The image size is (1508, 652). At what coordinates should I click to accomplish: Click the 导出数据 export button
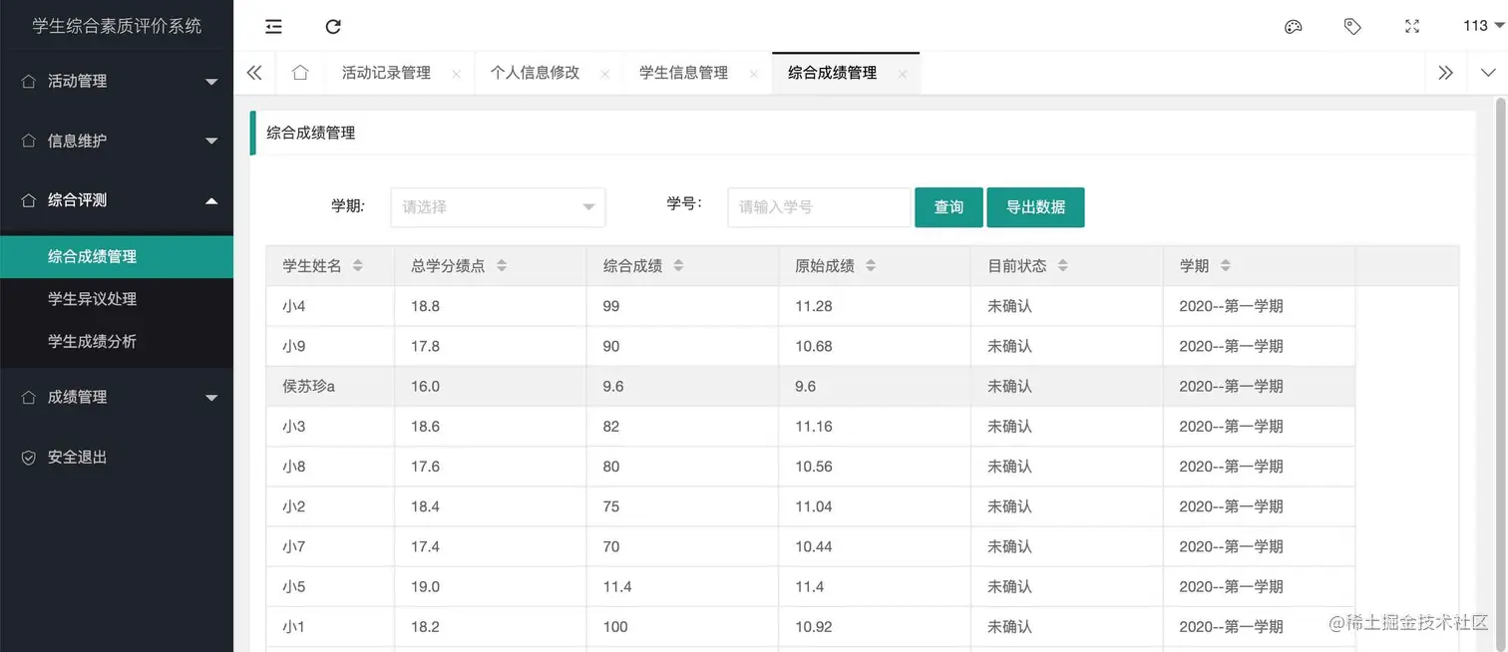tap(1035, 207)
